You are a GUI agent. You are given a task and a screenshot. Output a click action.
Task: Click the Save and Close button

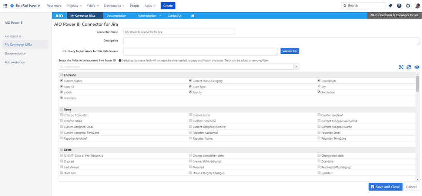pos(385,187)
